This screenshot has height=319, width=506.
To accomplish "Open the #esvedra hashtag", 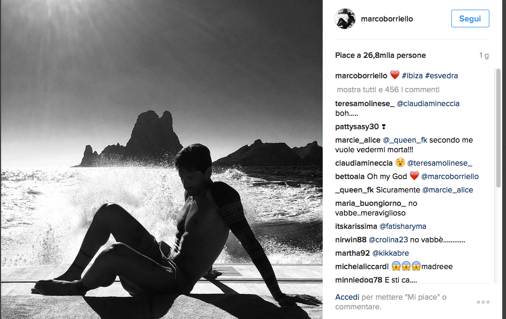I will click(x=442, y=76).
